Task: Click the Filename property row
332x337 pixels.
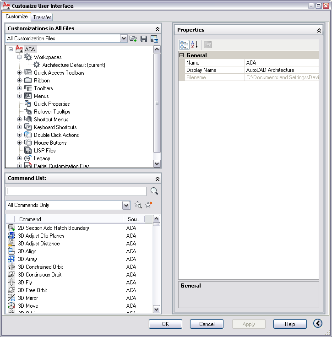Action: point(252,77)
